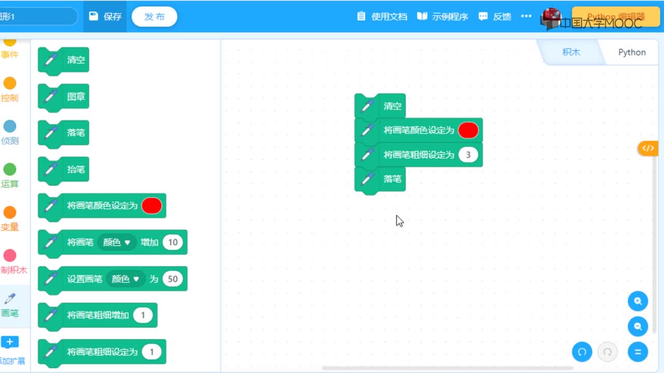Click red color swatch in palette block
Image resolution: width=664 pixels, height=373 pixels.
click(x=152, y=206)
